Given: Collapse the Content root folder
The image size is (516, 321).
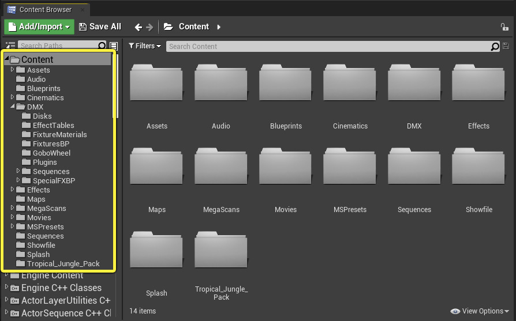Looking at the screenshot, I should tap(6, 58).
